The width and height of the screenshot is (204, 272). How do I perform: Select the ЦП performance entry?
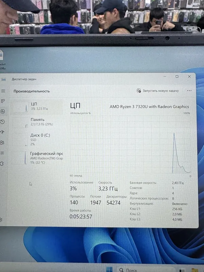(36, 106)
